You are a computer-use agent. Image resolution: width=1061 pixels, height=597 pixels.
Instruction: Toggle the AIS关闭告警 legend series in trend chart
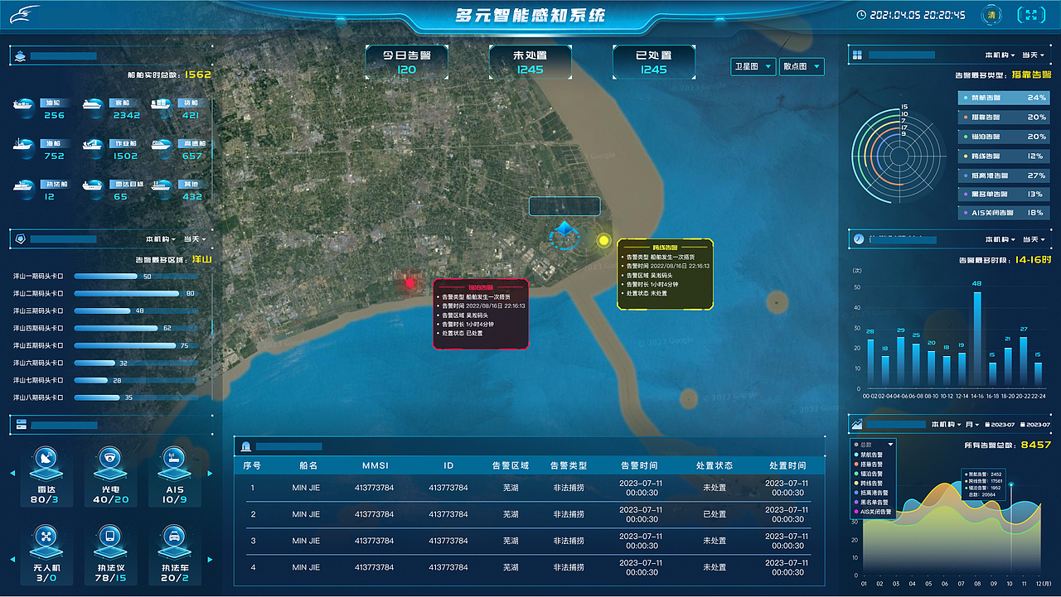(872, 512)
